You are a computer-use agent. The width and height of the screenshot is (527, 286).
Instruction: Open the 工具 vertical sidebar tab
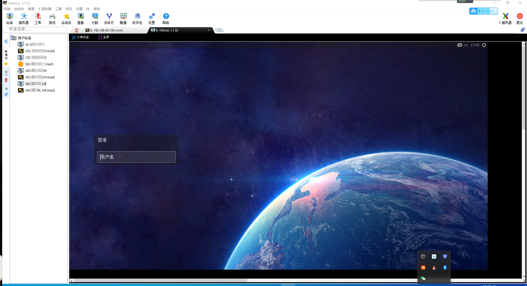pos(6,76)
